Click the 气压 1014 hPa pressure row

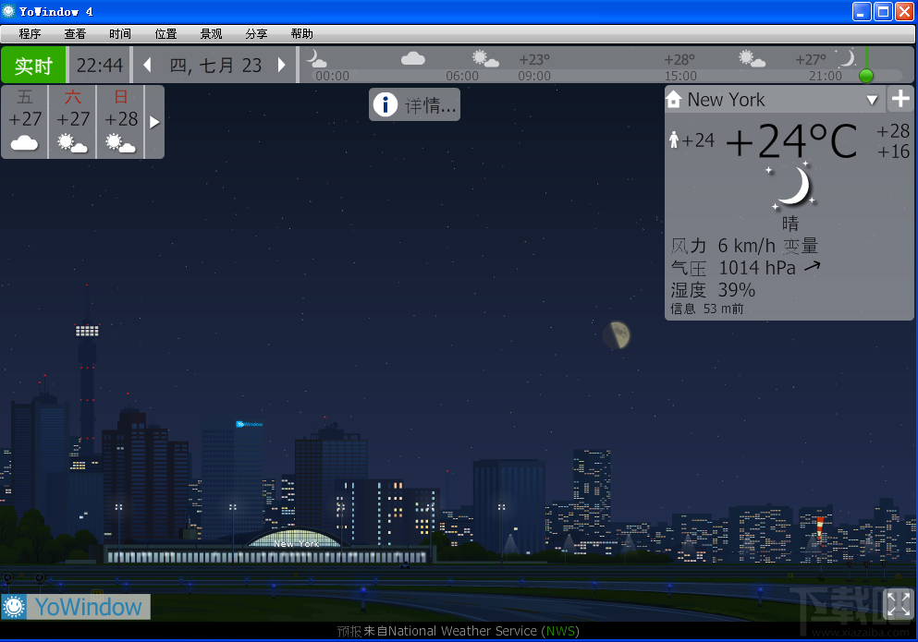pyautogui.click(x=745, y=268)
